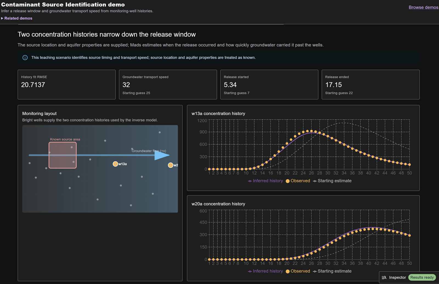Click the Inspector search-list icon
Image resolution: width=439 pixels, height=284 pixels.
[x=384, y=277]
